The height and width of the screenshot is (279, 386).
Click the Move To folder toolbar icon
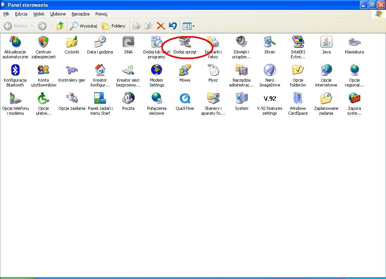coord(136,26)
